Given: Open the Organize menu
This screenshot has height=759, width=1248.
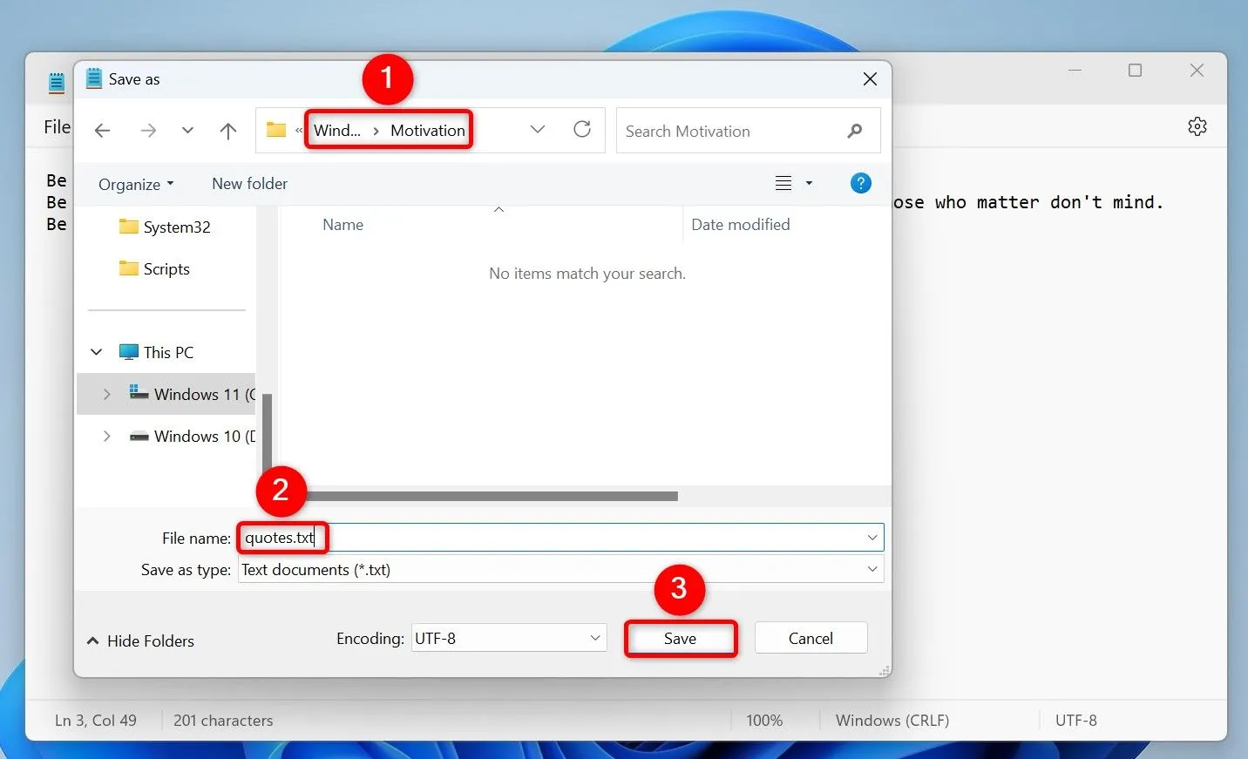Looking at the screenshot, I should (136, 184).
